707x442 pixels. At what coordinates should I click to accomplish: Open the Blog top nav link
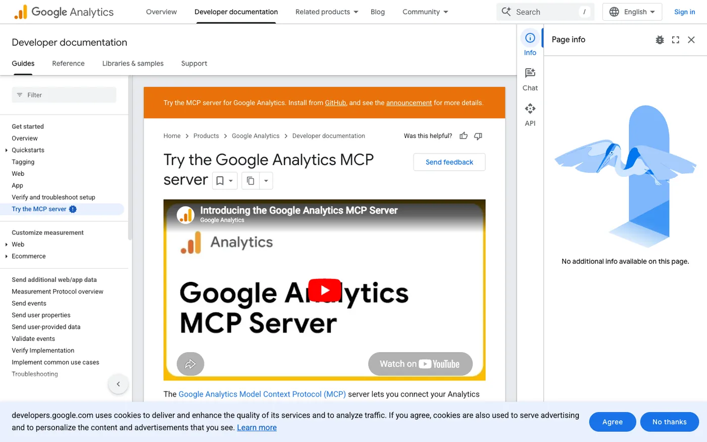[x=378, y=12]
